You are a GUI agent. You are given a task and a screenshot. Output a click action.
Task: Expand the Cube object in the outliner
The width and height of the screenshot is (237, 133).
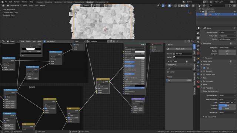pos(203,14)
